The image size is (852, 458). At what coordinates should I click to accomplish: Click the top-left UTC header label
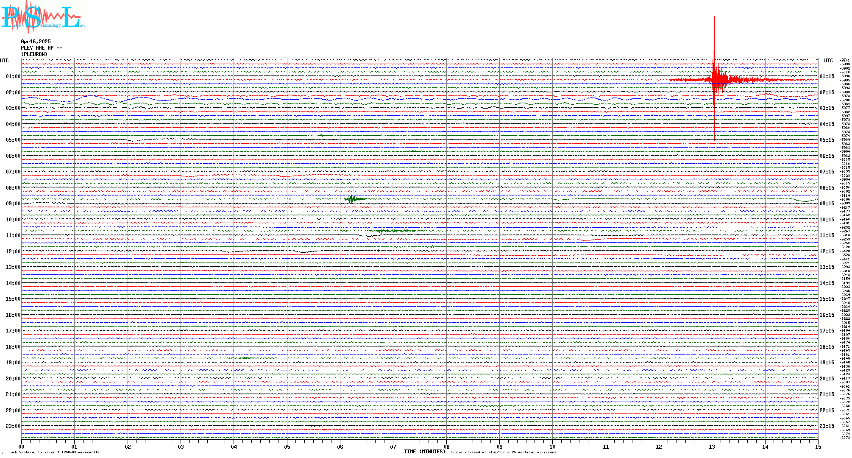tap(4, 61)
